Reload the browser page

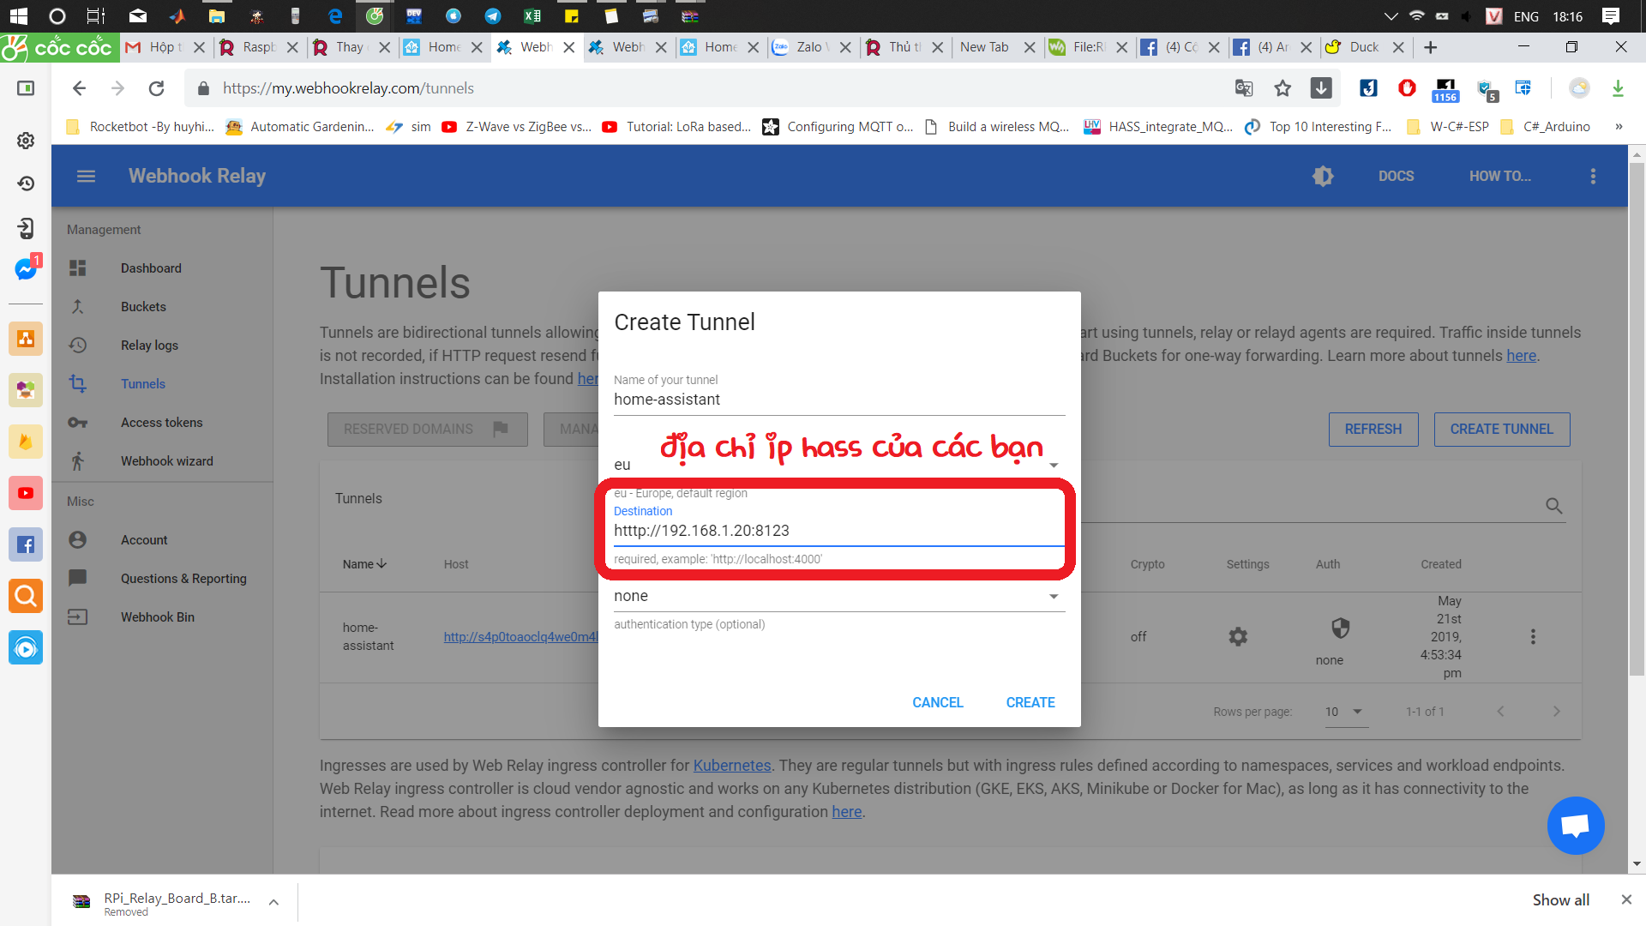(156, 87)
